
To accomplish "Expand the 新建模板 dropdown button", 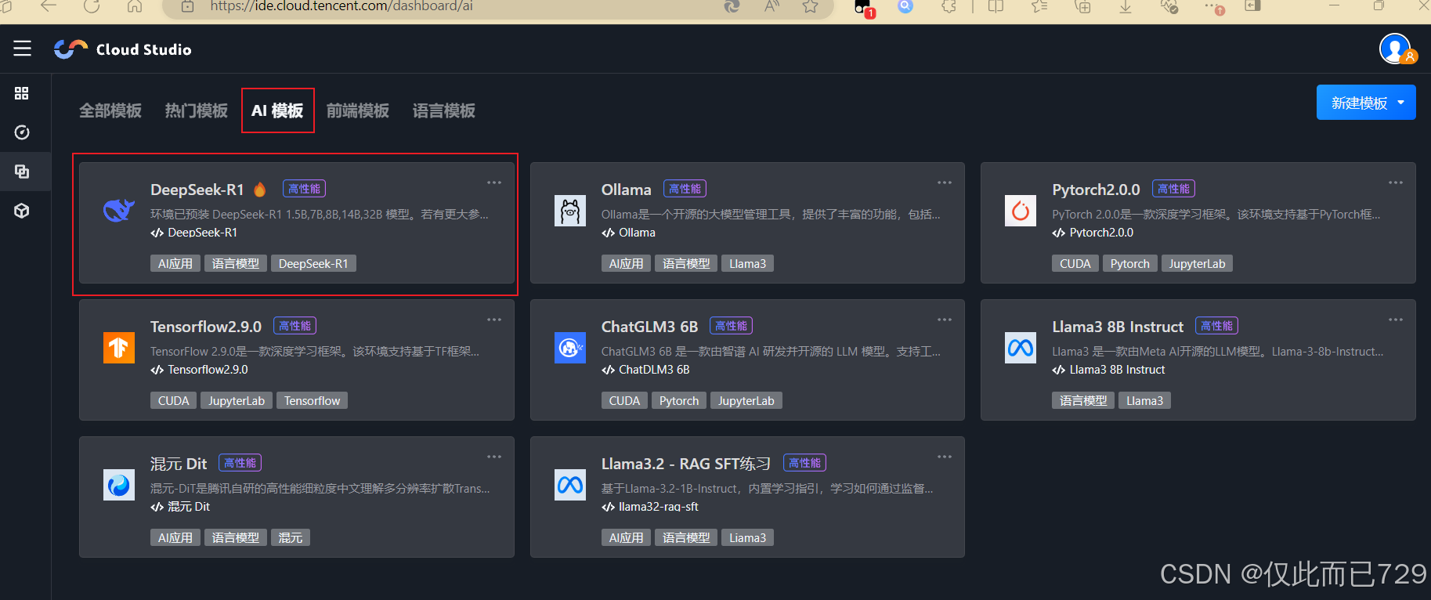I will [1366, 103].
